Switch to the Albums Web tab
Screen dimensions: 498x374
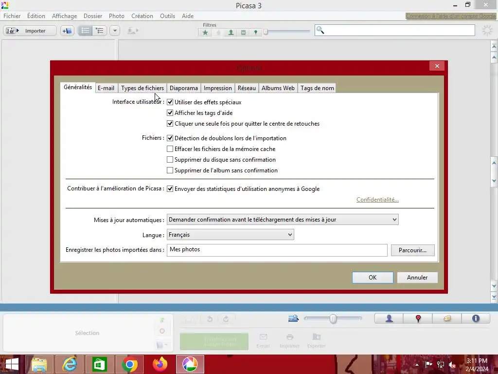[278, 88]
